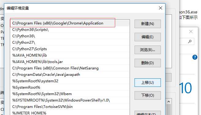Select the C:\Python27\ path row
Viewport: 201px width, 115px height.
(x=70, y=42)
